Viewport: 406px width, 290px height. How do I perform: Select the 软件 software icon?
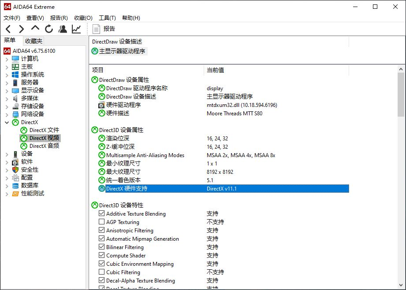pos(15,162)
